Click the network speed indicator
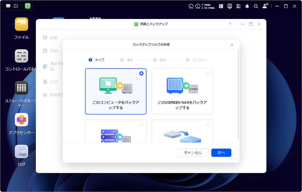This screenshot has height=192, width=302. (208, 6)
